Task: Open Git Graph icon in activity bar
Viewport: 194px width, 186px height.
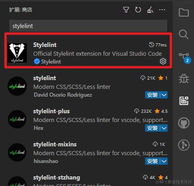Action: coord(184,145)
